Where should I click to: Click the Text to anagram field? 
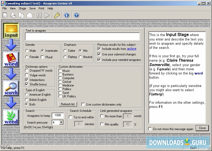point(82,37)
